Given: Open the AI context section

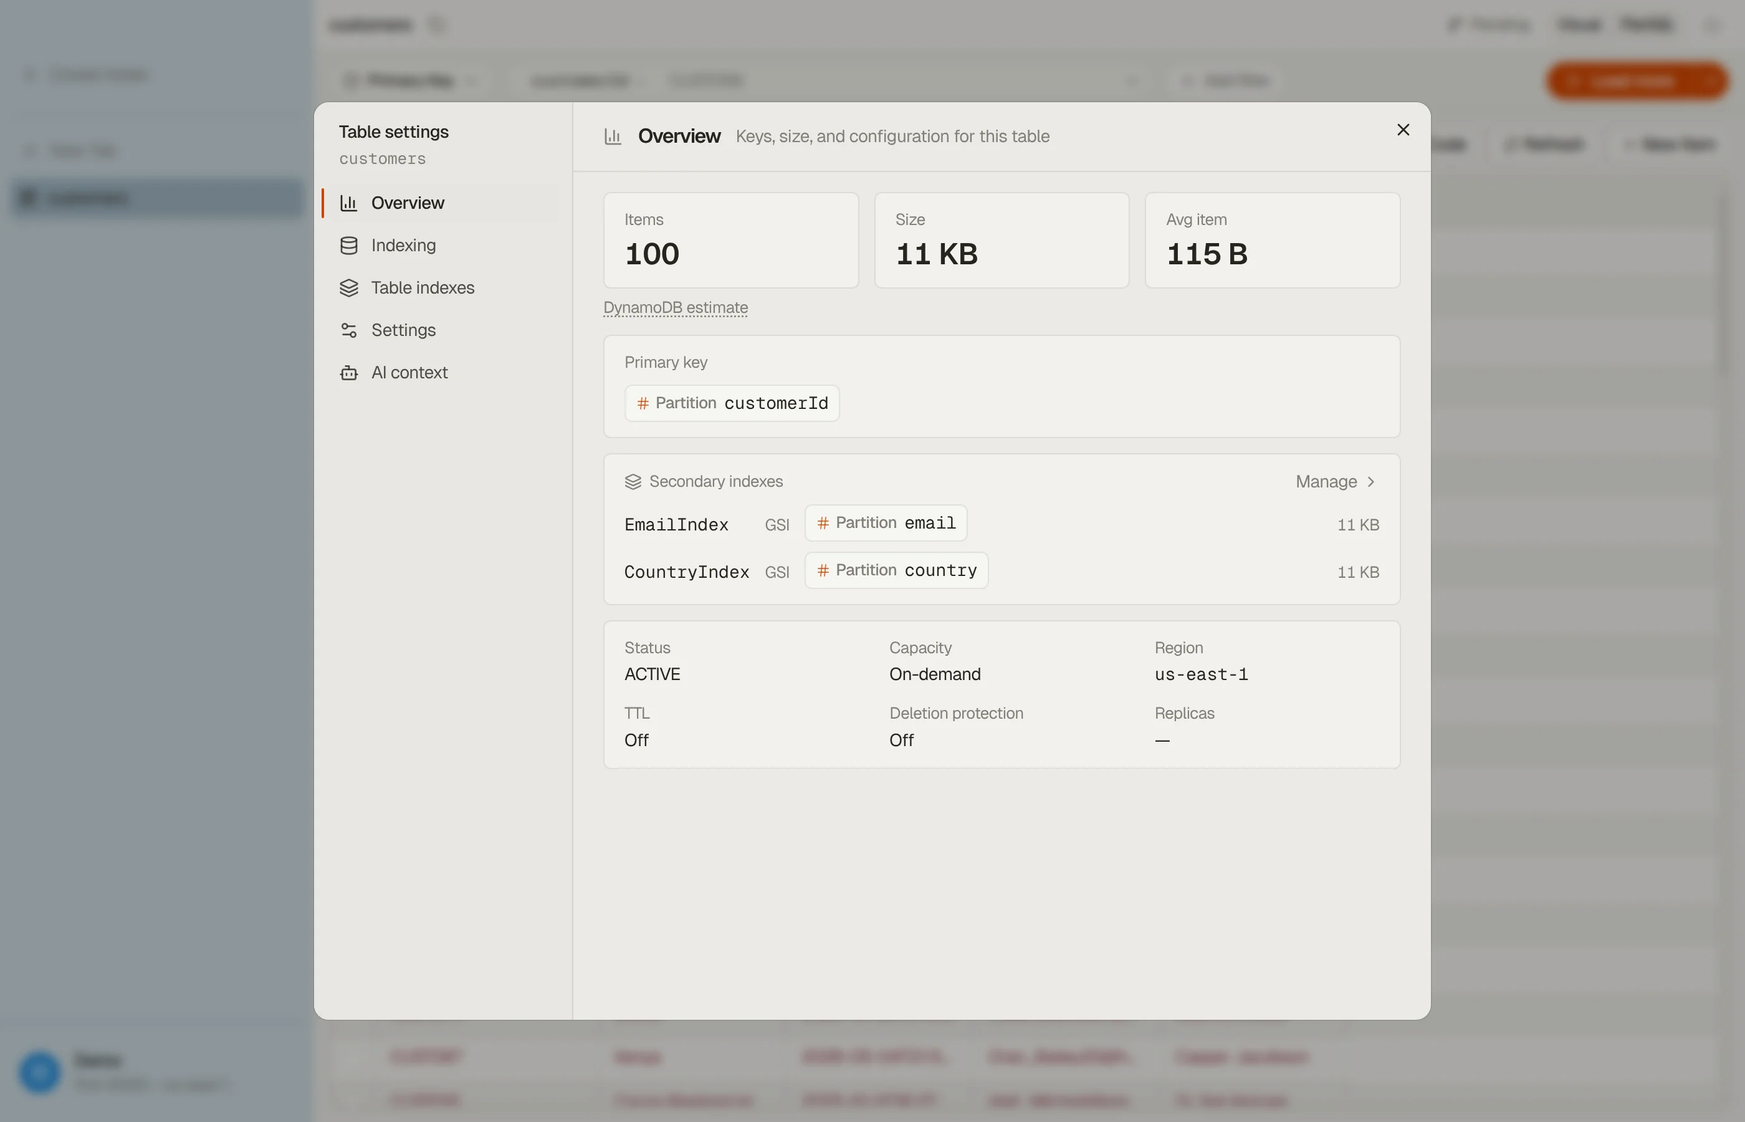Looking at the screenshot, I should pos(440,372).
